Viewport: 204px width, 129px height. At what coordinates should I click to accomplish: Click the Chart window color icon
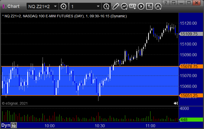pyautogui.click(x=4, y=6)
